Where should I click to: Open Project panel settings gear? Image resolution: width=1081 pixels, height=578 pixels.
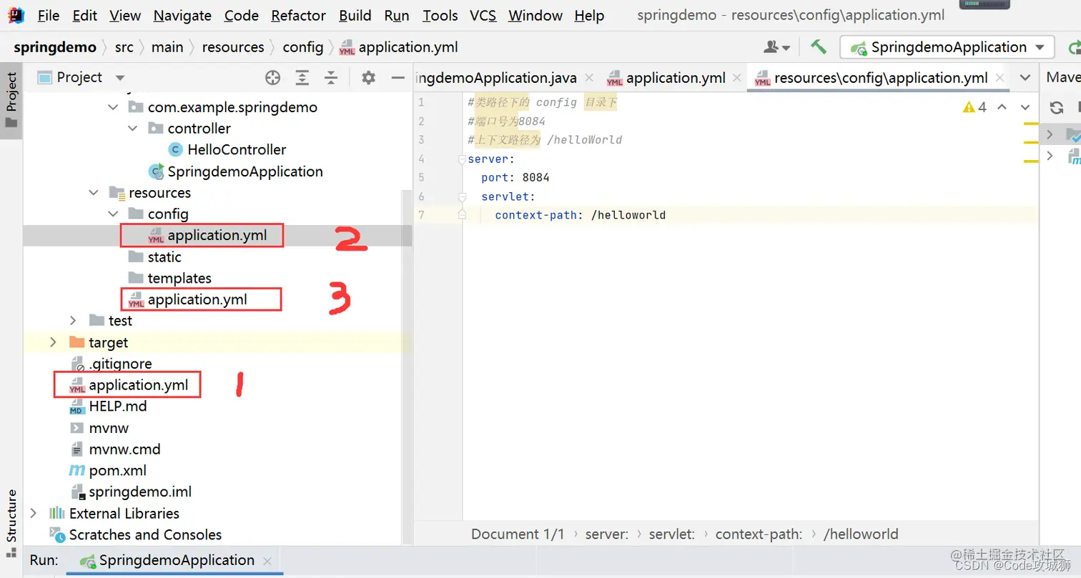[x=368, y=78]
